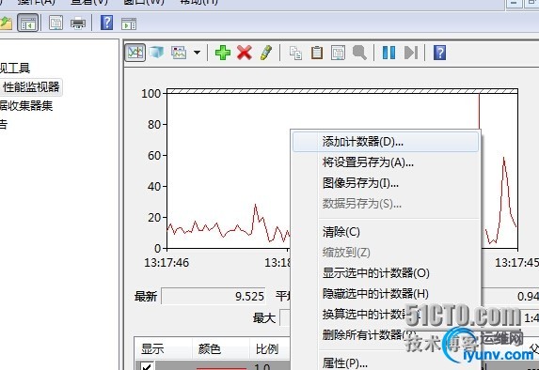Choose 图像另存为(I)... menu entry
539x370 pixels.
click(x=386, y=183)
